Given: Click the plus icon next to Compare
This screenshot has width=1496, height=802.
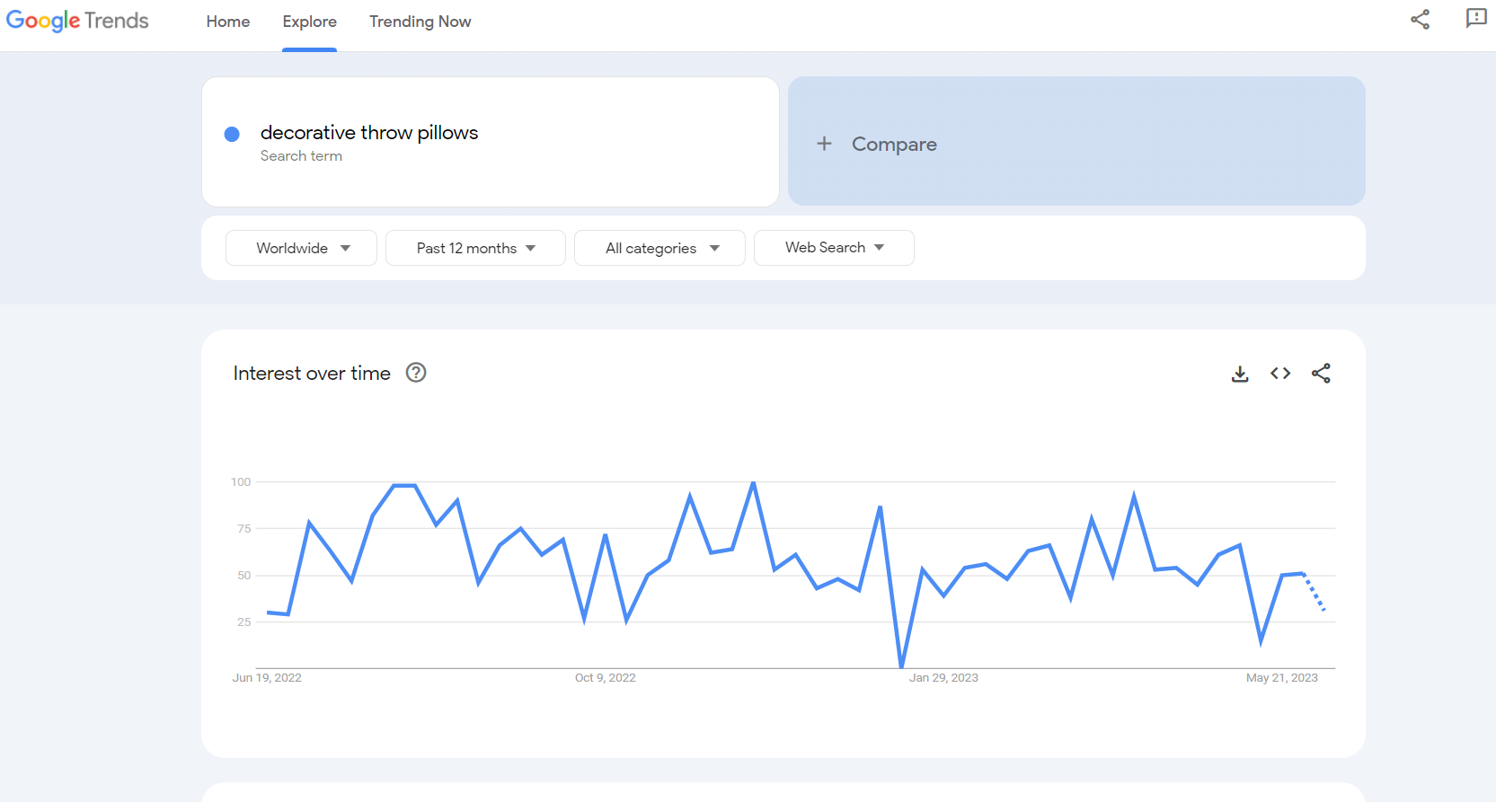Looking at the screenshot, I should 824,144.
